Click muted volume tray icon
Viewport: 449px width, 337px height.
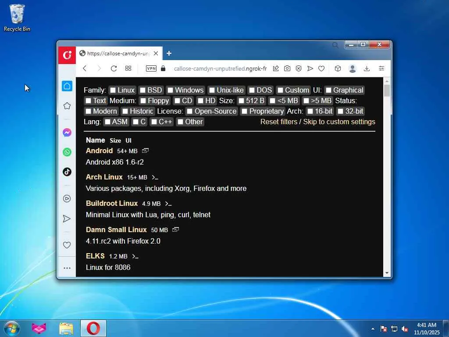point(405,329)
